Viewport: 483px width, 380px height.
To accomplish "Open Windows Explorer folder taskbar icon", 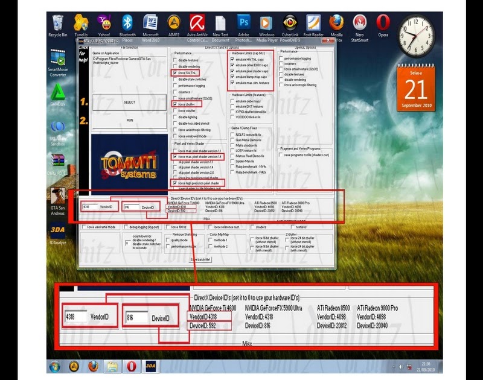I will [112, 367].
